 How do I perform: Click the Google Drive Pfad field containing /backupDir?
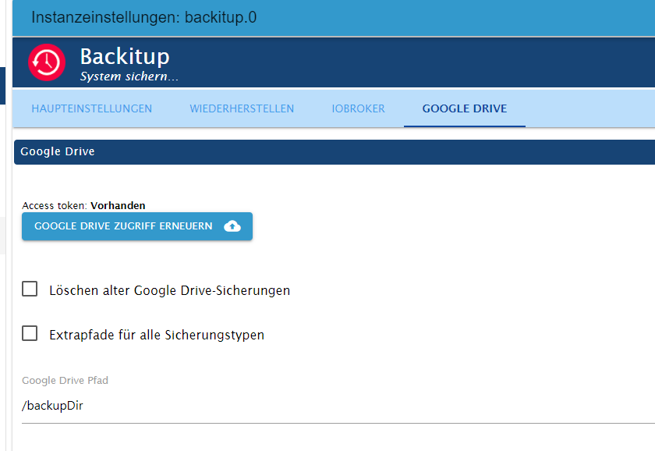338,406
